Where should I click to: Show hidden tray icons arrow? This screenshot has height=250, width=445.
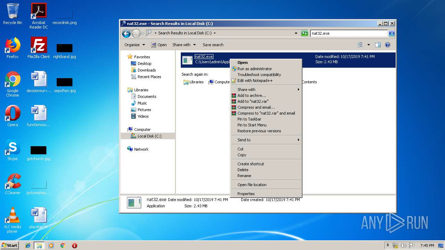click(x=388, y=245)
